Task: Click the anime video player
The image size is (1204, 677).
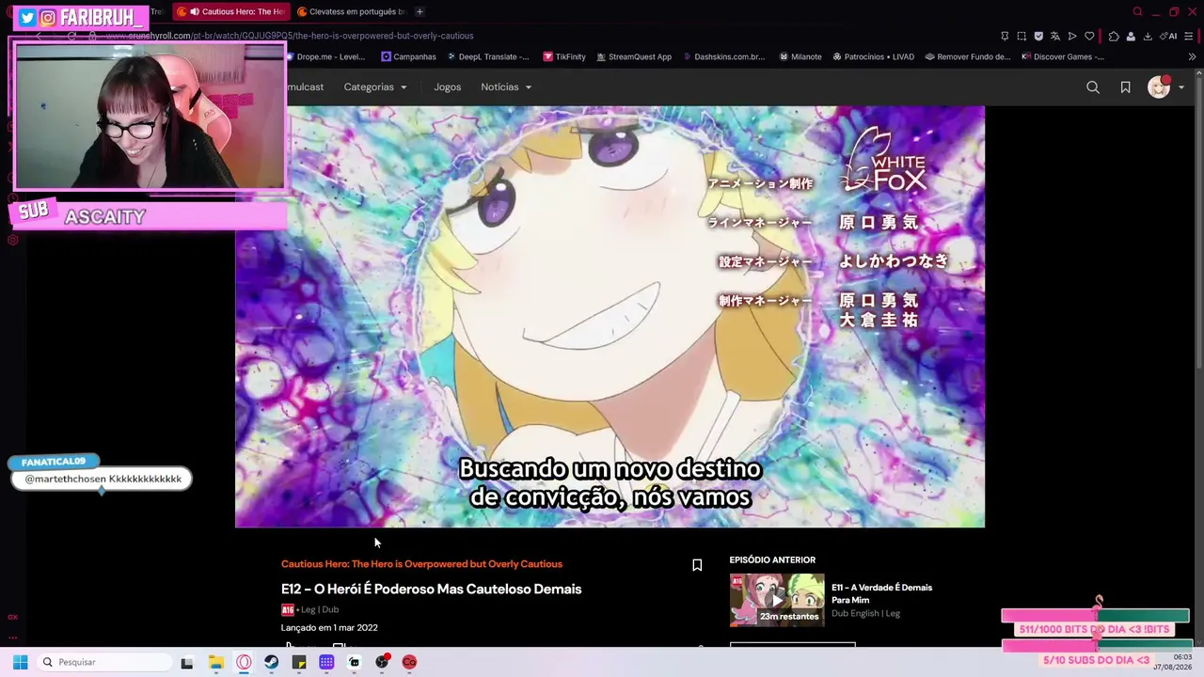Action: pyautogui.click(x=610, y=316)
